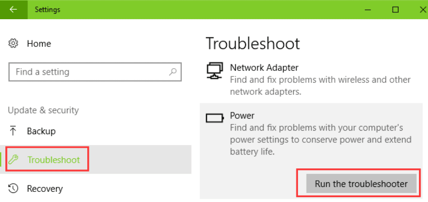The height and width of the screenshot is (202, 428).
Task: Minimize the Settings window
Action: (x=369, y=10)
